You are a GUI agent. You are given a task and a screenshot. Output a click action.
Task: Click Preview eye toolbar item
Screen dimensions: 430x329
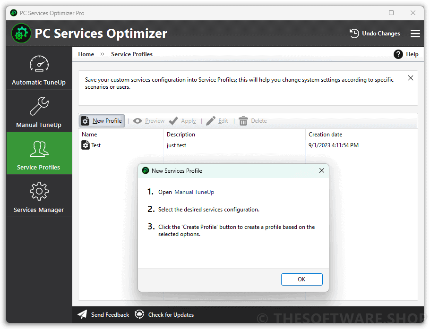(x=148, y=121)
